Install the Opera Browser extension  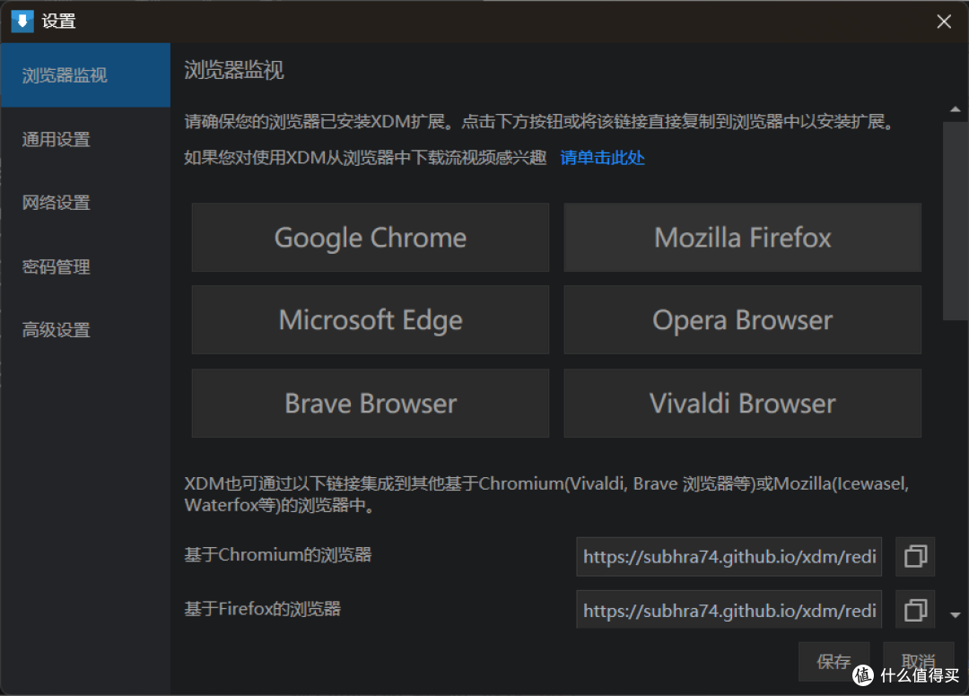click(x=742, y=319)
